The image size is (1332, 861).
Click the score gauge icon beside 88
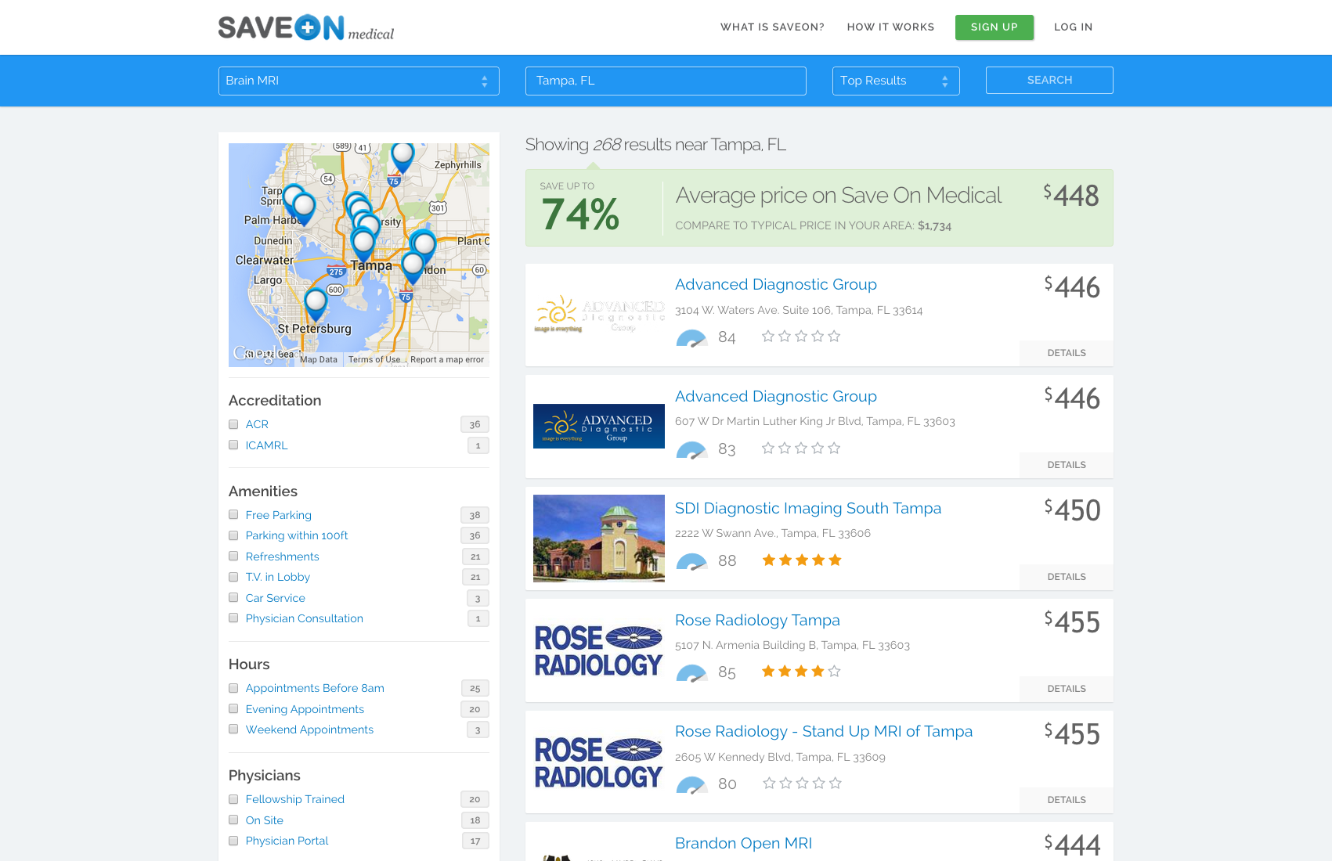(691, 562)
